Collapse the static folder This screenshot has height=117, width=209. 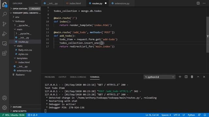coord(25,46)
